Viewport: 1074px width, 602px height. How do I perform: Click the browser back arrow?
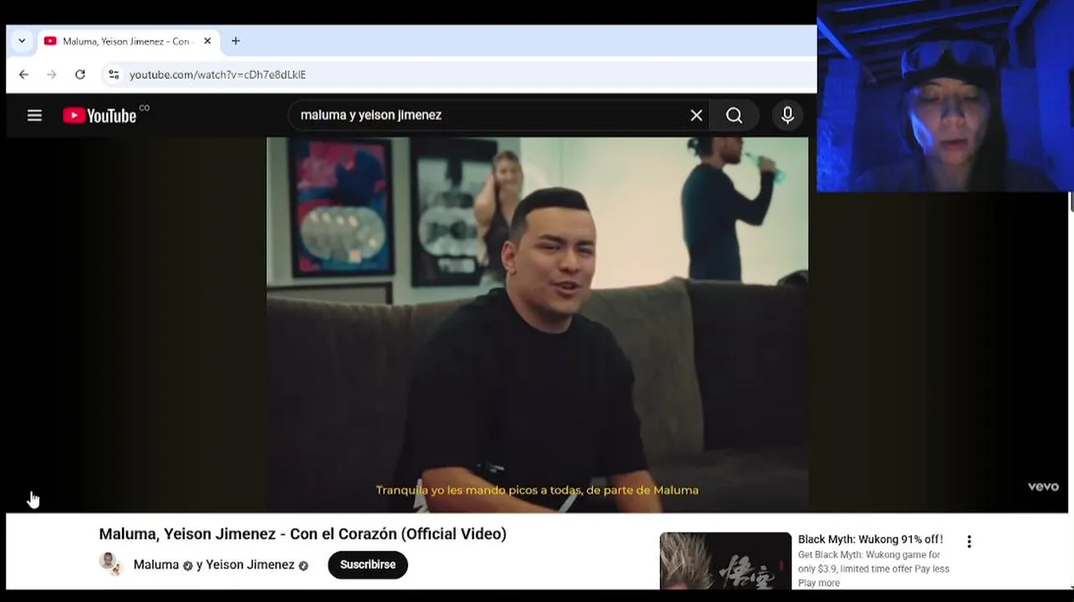click(x=23, y=74)
